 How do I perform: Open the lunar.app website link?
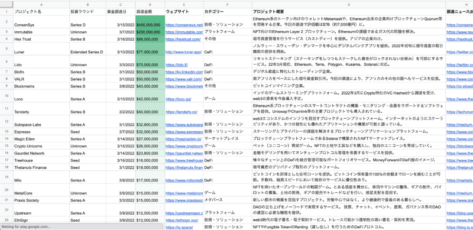tap(183, 52)
